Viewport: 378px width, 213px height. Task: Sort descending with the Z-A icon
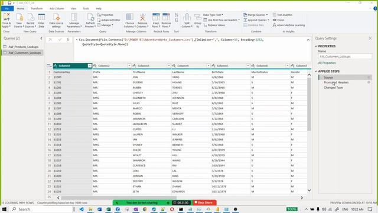click(177, 20)
